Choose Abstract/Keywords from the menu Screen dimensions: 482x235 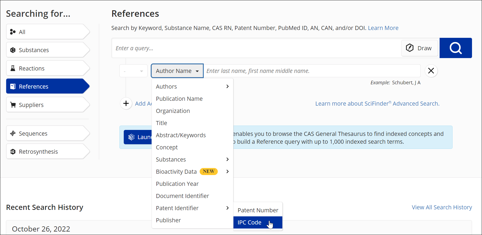coord(192,135)
